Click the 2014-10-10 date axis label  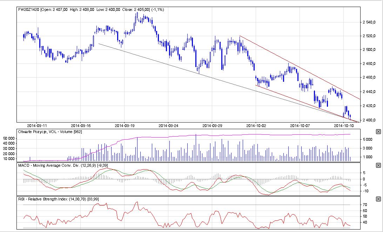344,125
